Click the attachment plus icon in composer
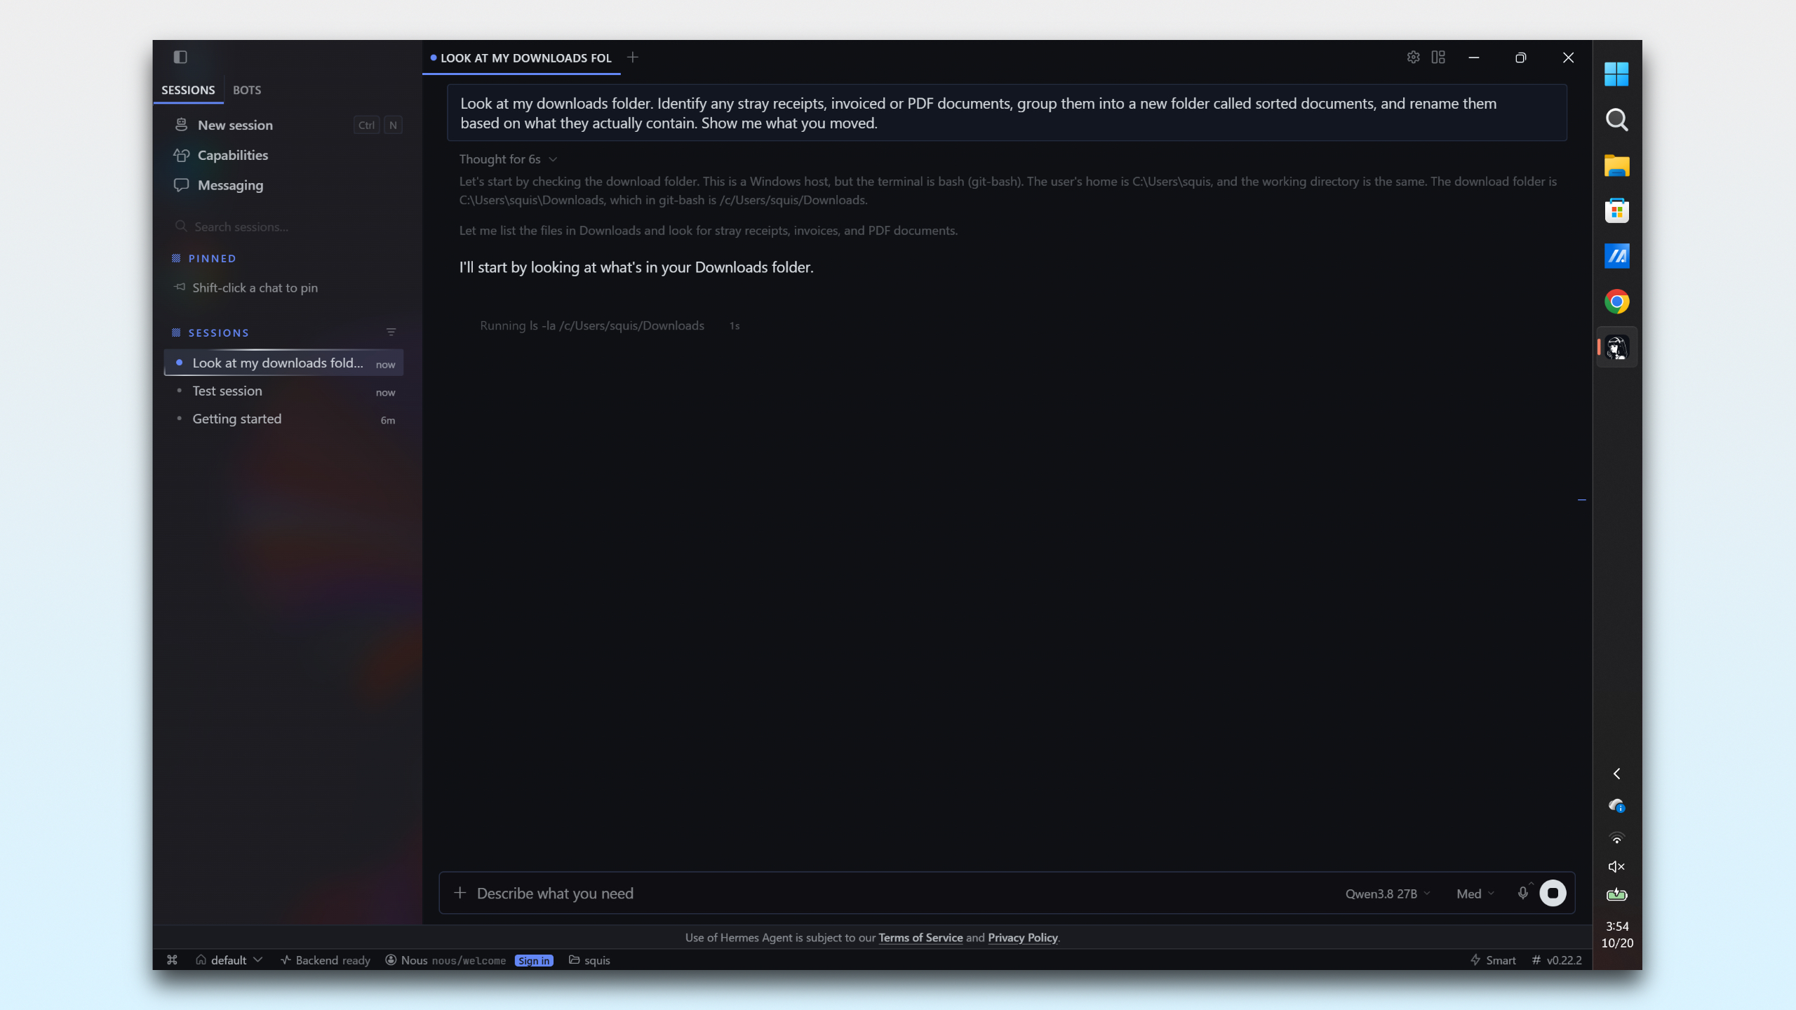1796x1010 pixels. point(460,893)
